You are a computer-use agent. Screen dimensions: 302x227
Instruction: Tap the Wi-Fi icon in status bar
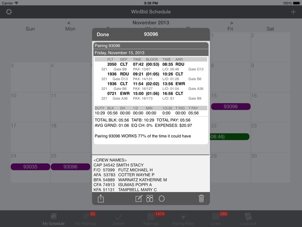tap(17, 3)
